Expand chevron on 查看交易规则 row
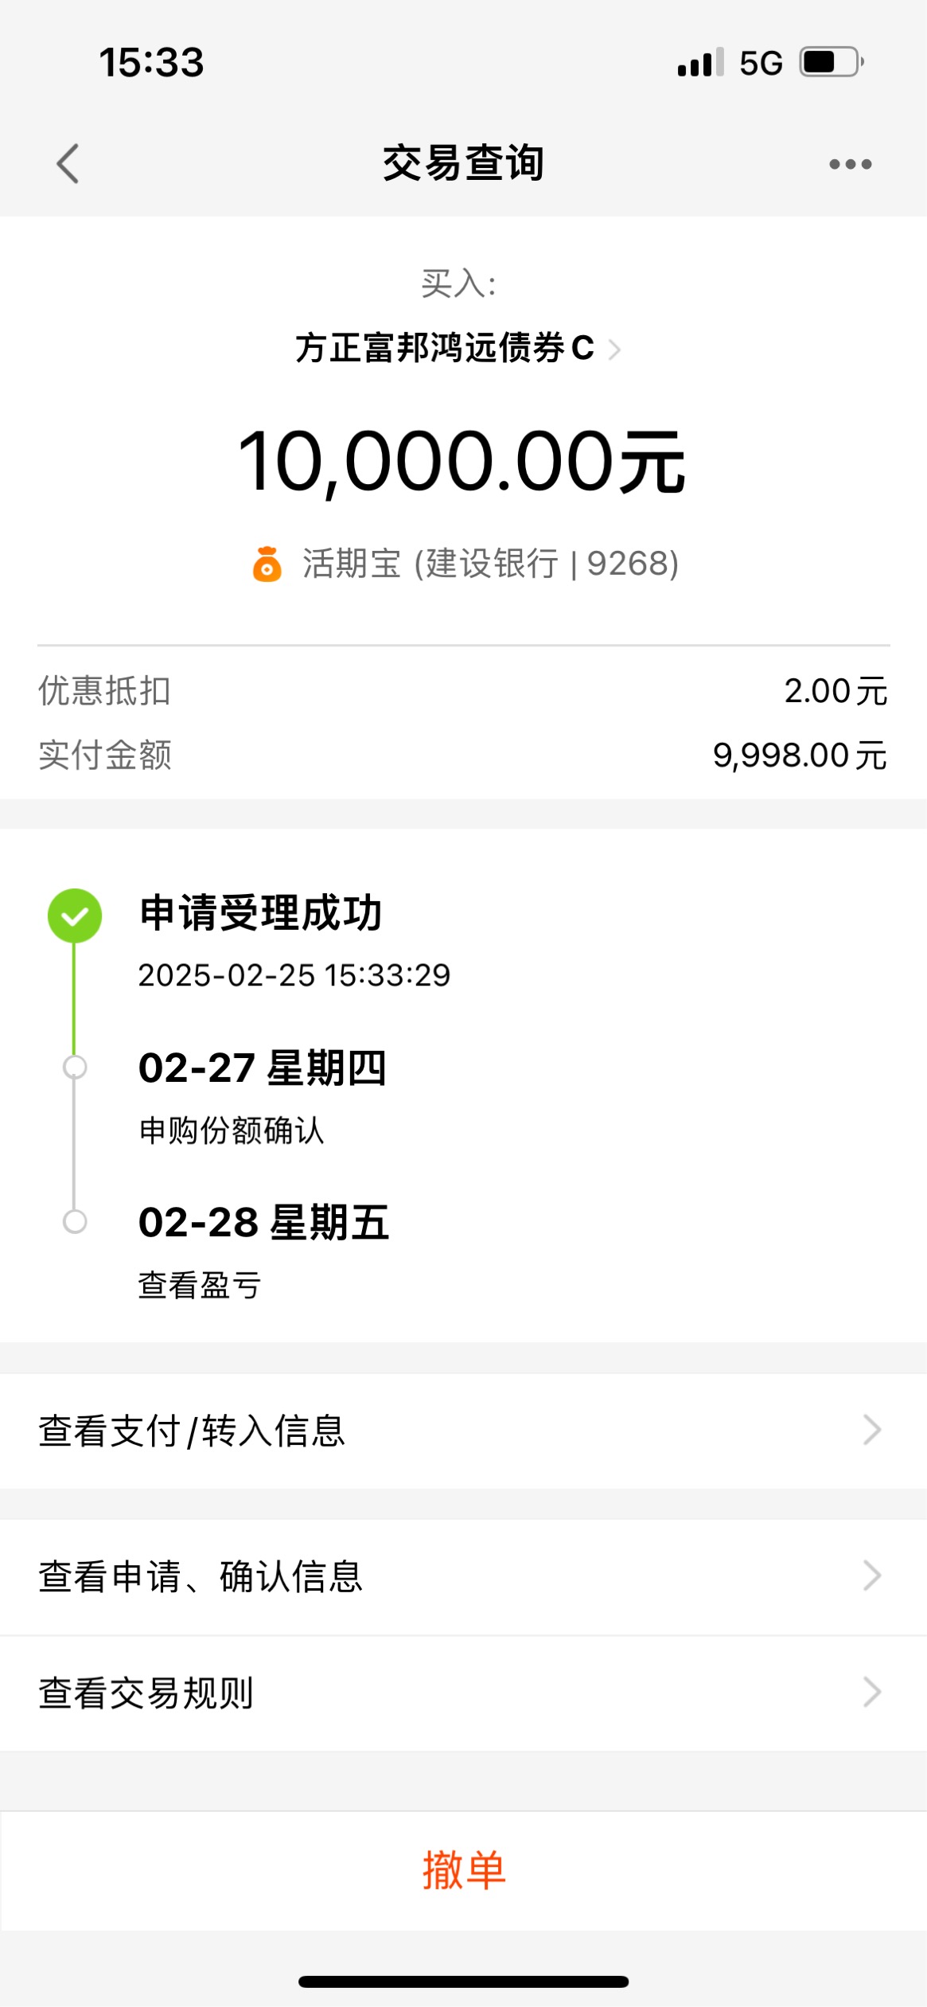This screenshot has height=2007, width=927. pos(872,1692)
